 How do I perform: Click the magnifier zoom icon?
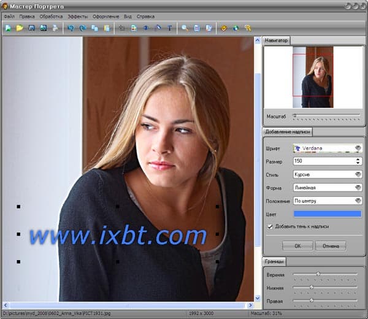pyautogui.click(x=185, y=28)
